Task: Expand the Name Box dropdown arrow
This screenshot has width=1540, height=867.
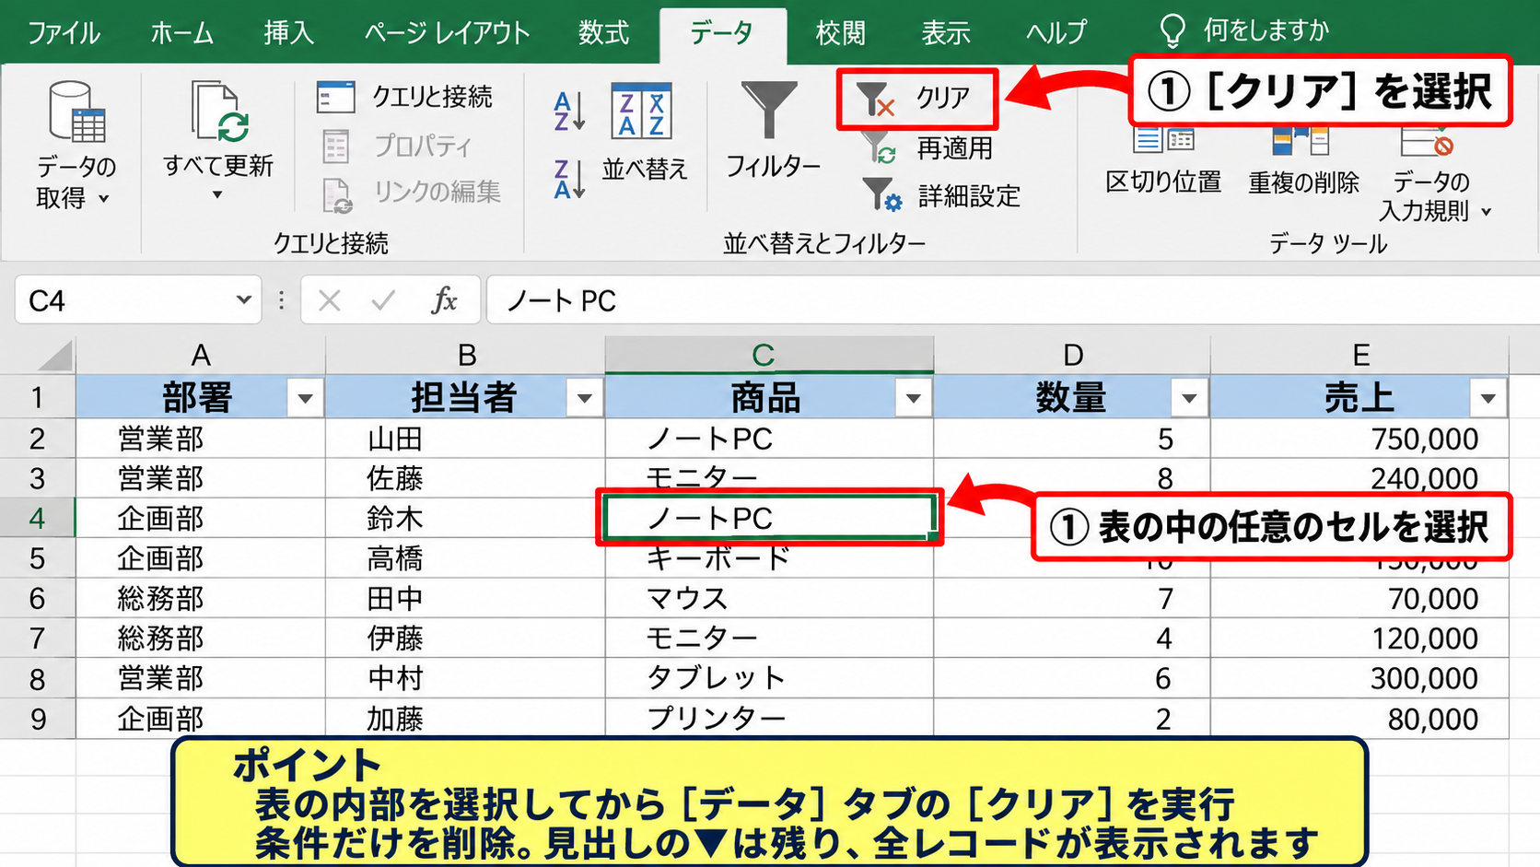Action: [243, 299]
